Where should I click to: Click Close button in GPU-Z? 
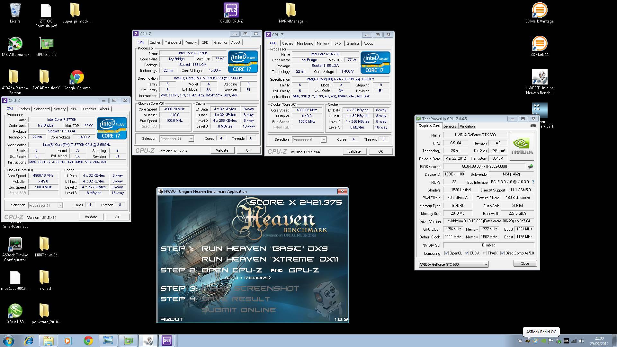[x=525, y=263]
